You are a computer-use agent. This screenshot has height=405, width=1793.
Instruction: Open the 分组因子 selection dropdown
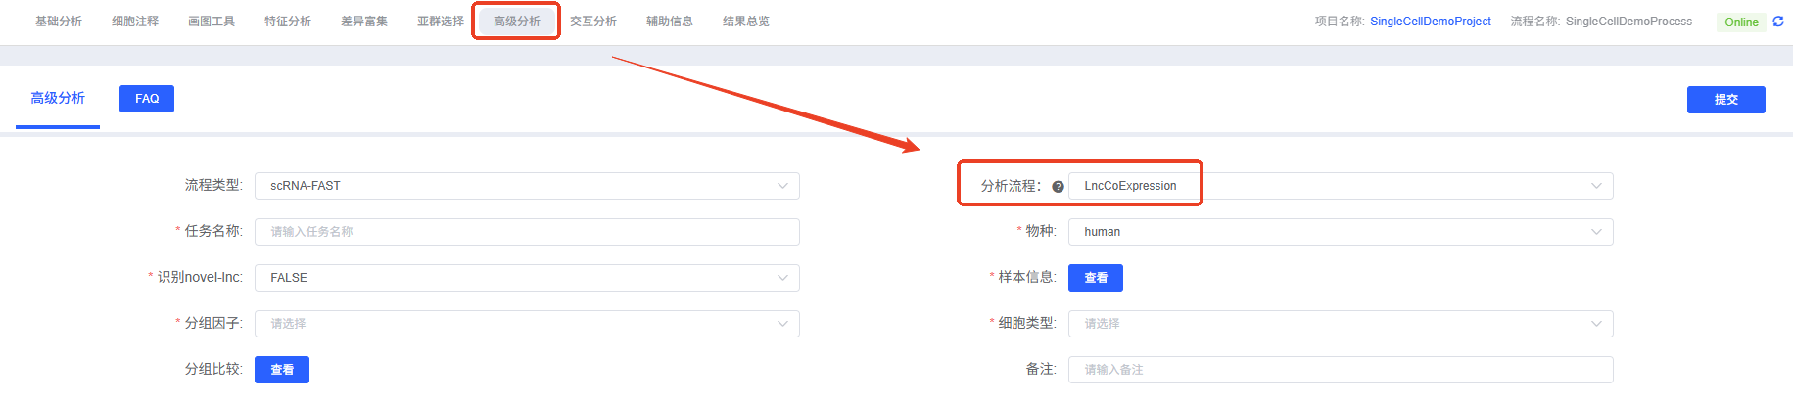(x=527, y=324)
